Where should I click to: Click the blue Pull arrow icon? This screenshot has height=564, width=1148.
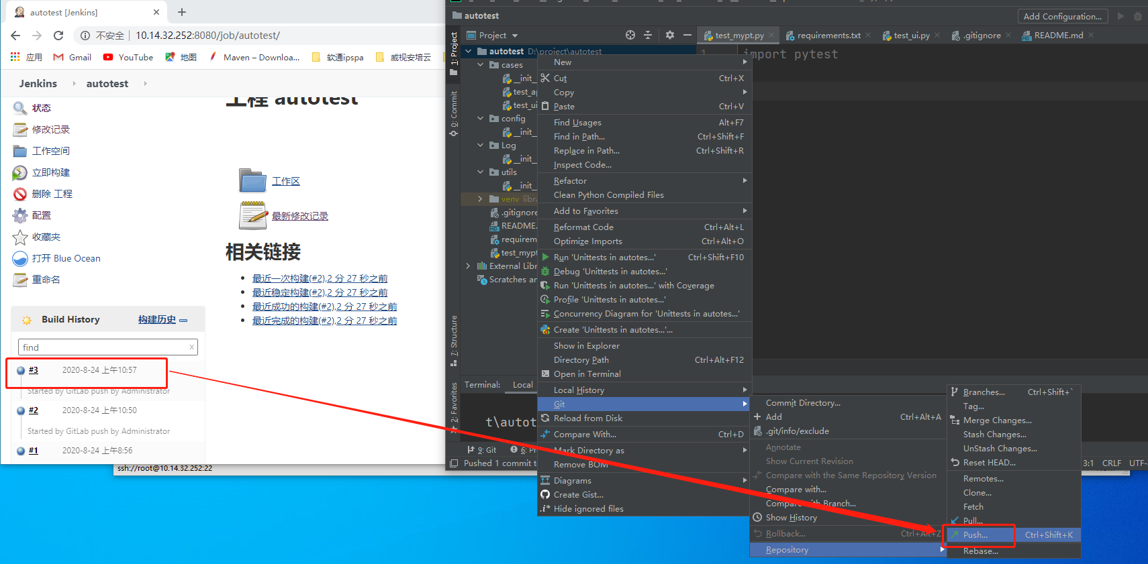955,520
